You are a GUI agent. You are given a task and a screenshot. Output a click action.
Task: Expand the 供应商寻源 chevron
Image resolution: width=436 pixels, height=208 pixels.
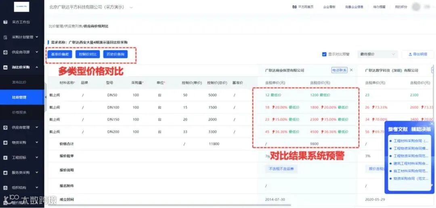37,52
